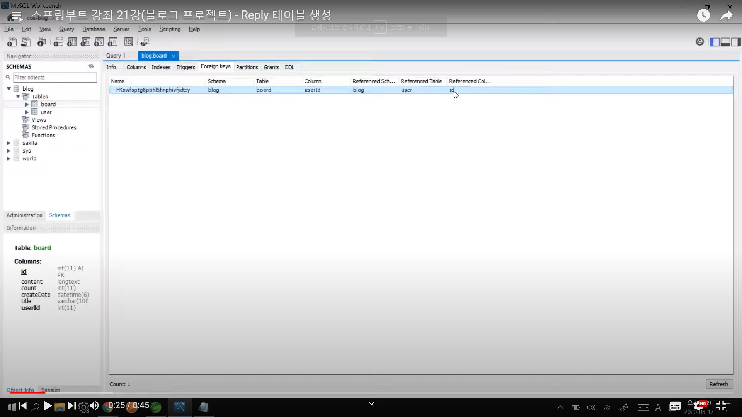Select Views in the schema tree
This screenshot has height=417, width=742.
(39, 120)
